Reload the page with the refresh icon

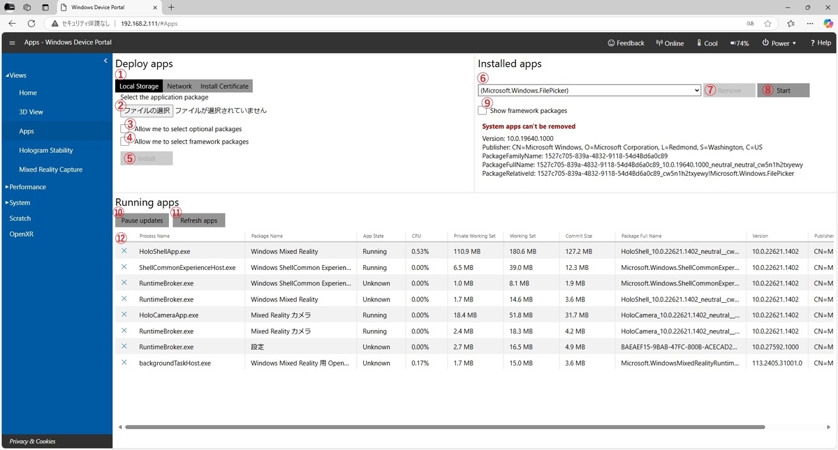coord(31,23)
